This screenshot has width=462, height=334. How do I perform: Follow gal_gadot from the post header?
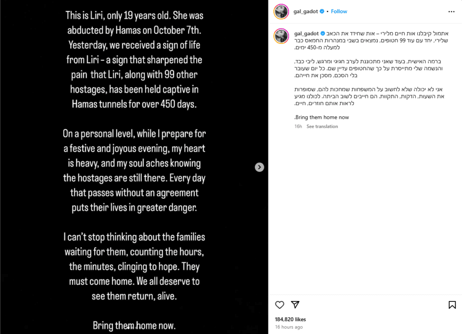(339, 11)
